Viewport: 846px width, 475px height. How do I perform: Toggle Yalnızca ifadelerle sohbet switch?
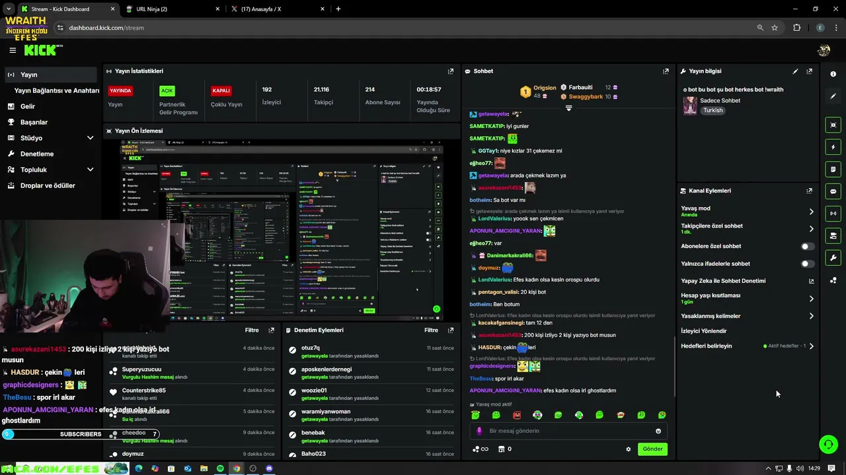click(807, 264)
